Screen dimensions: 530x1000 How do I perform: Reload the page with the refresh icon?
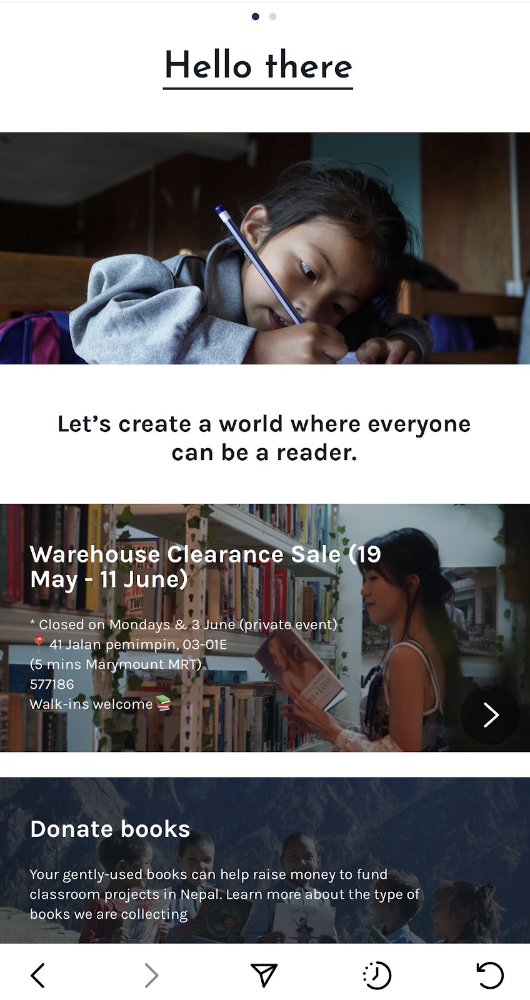click(490, 975)
